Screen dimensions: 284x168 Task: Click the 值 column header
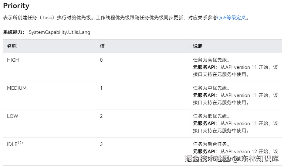tap(102, 46)
